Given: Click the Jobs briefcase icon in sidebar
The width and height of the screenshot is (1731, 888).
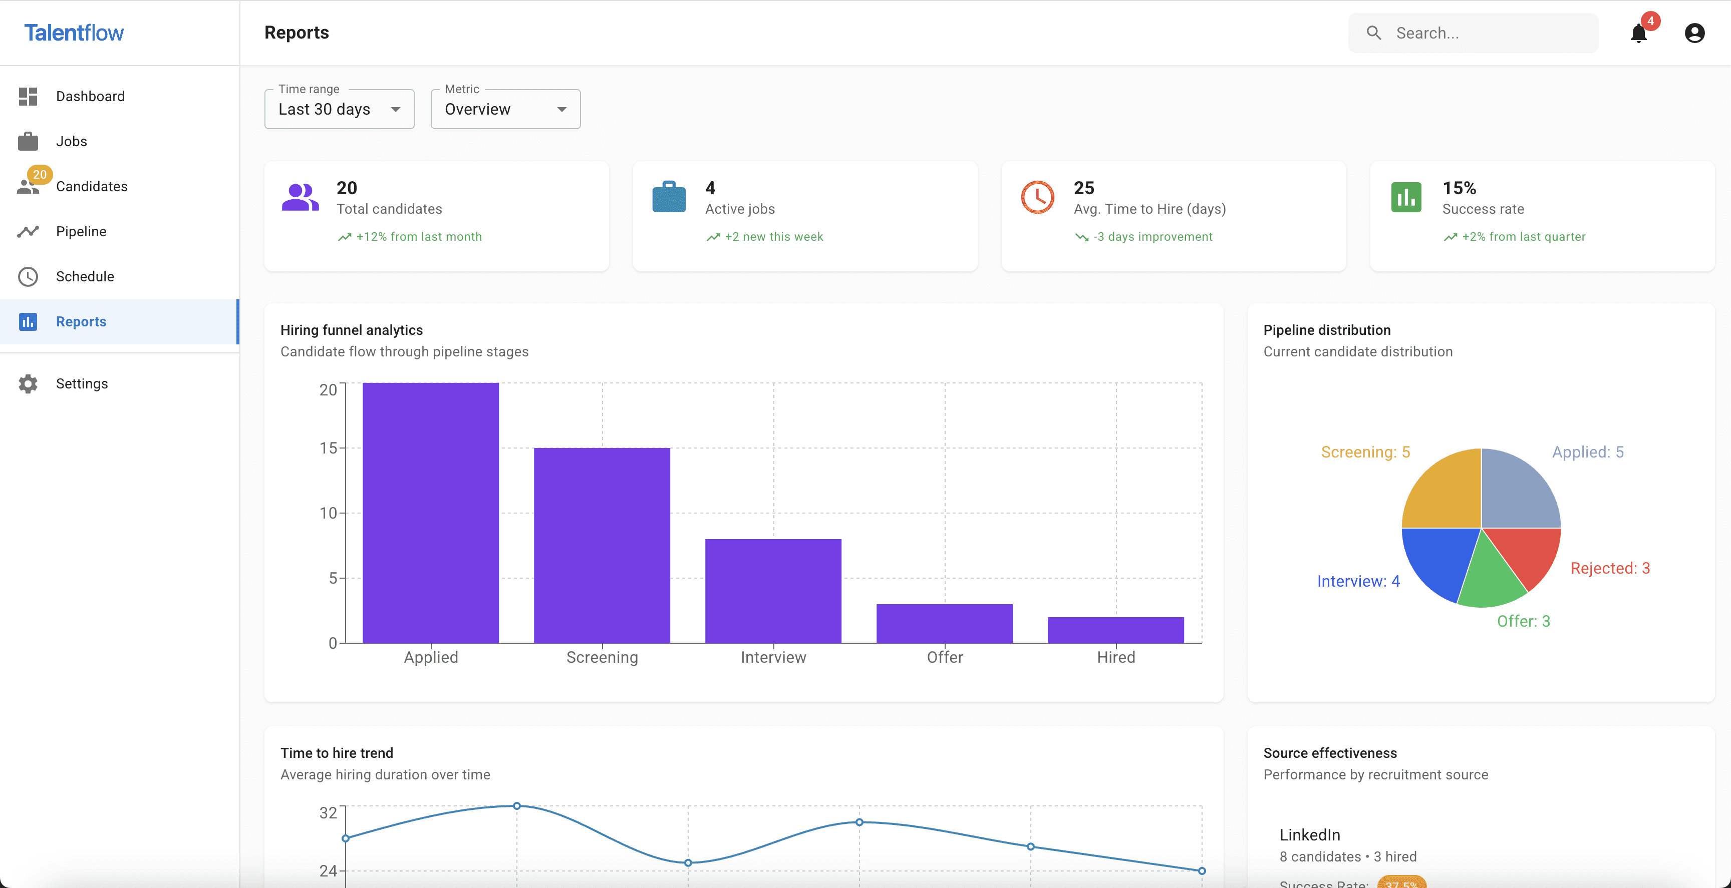Looking at the screenshot, I should click(x=28, y=141).
